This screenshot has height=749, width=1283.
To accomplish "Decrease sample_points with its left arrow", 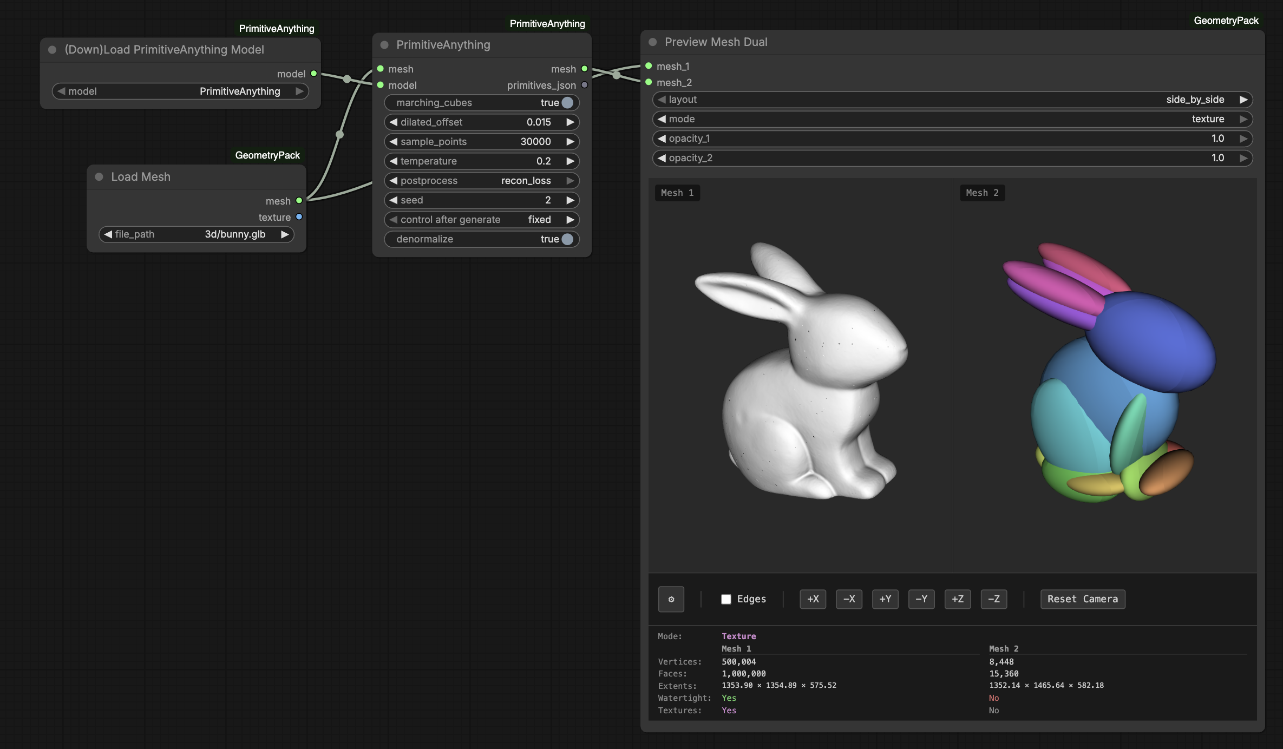I will [x=394, y=142].
